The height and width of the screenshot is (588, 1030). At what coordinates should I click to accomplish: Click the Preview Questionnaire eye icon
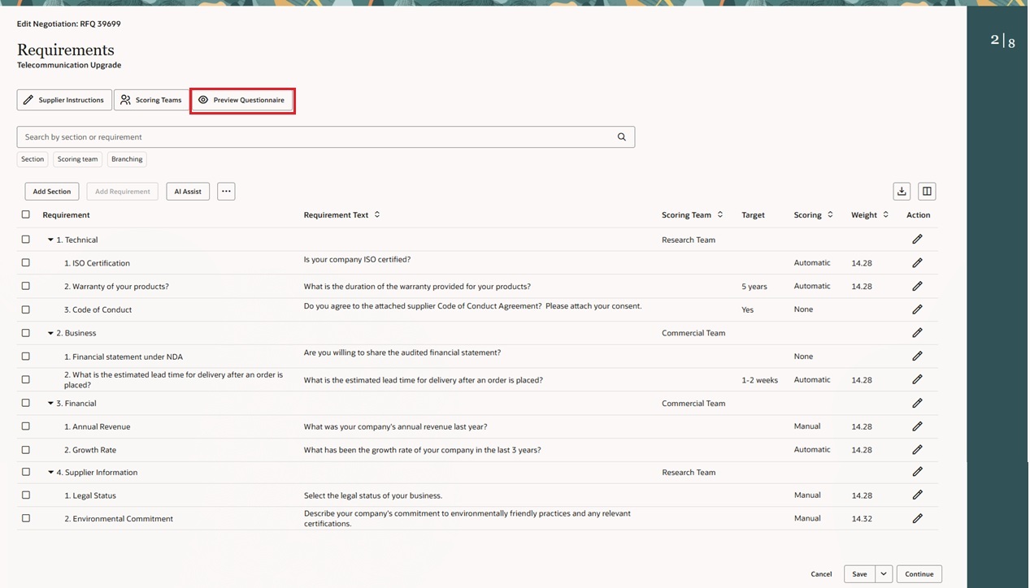tap(202, 100)
